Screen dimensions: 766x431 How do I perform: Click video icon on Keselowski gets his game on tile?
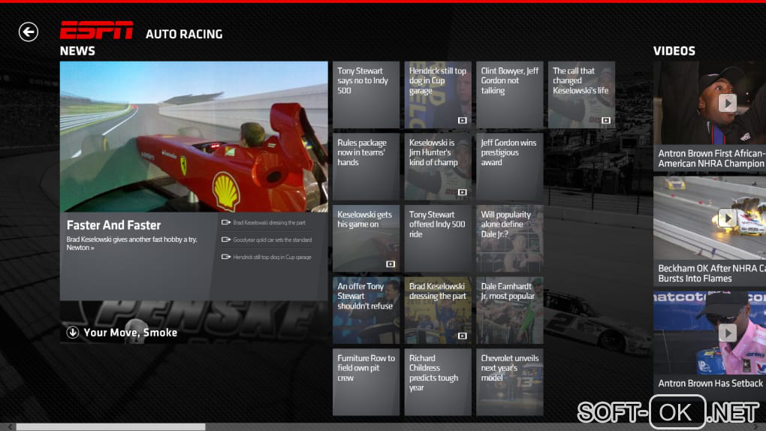pyautogui.click(x=390, y=264)
